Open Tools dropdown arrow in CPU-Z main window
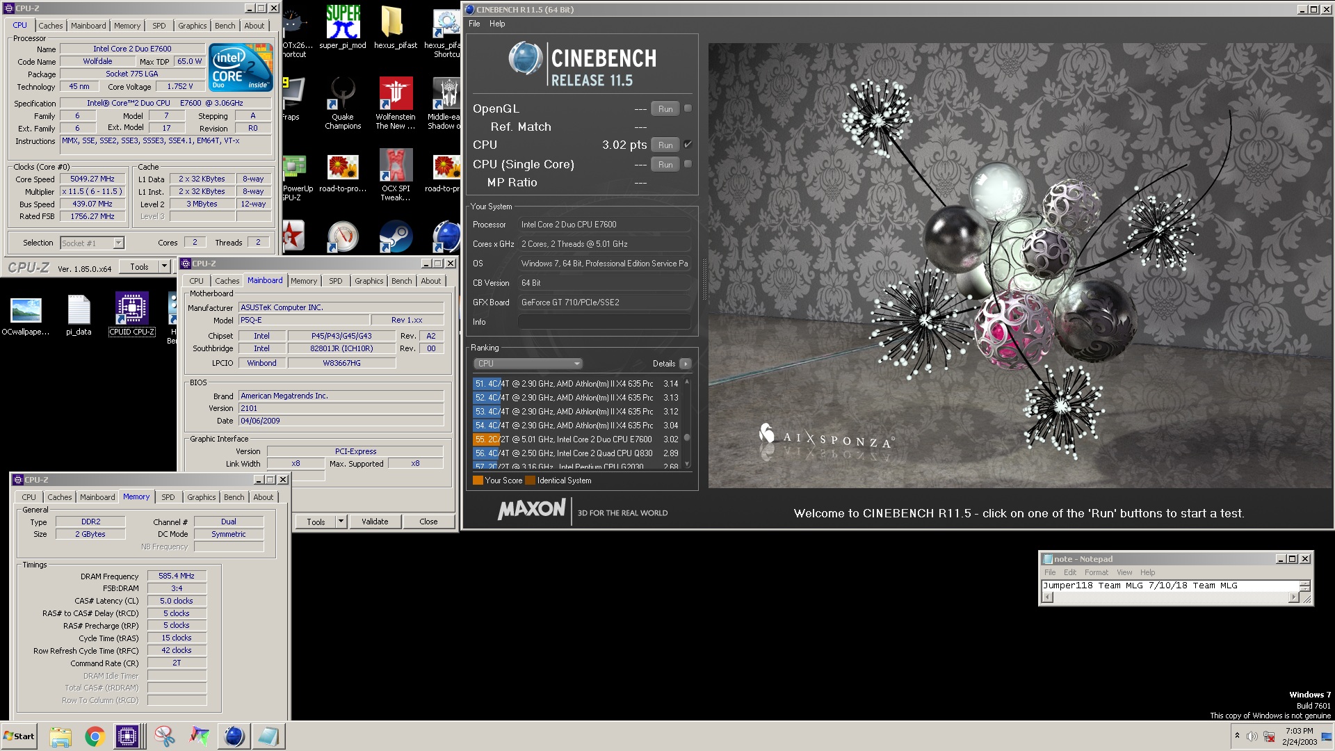 pyautogui.click(x=164, y=266)
